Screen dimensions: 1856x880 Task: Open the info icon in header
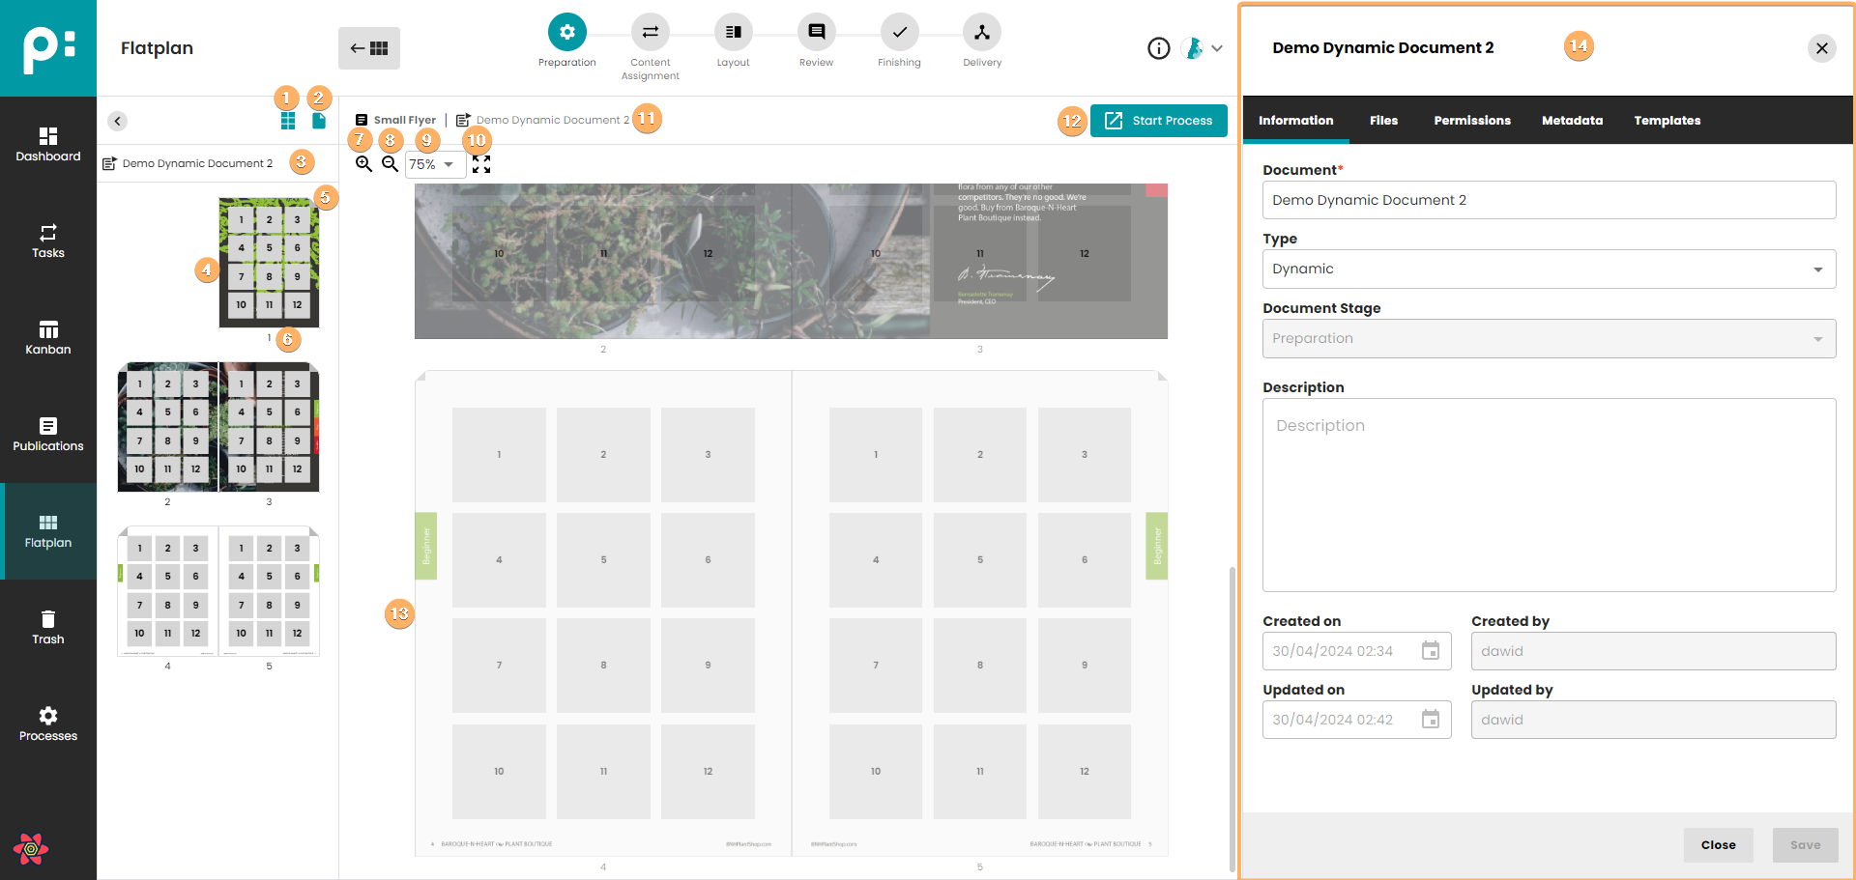pos(1158,48)
